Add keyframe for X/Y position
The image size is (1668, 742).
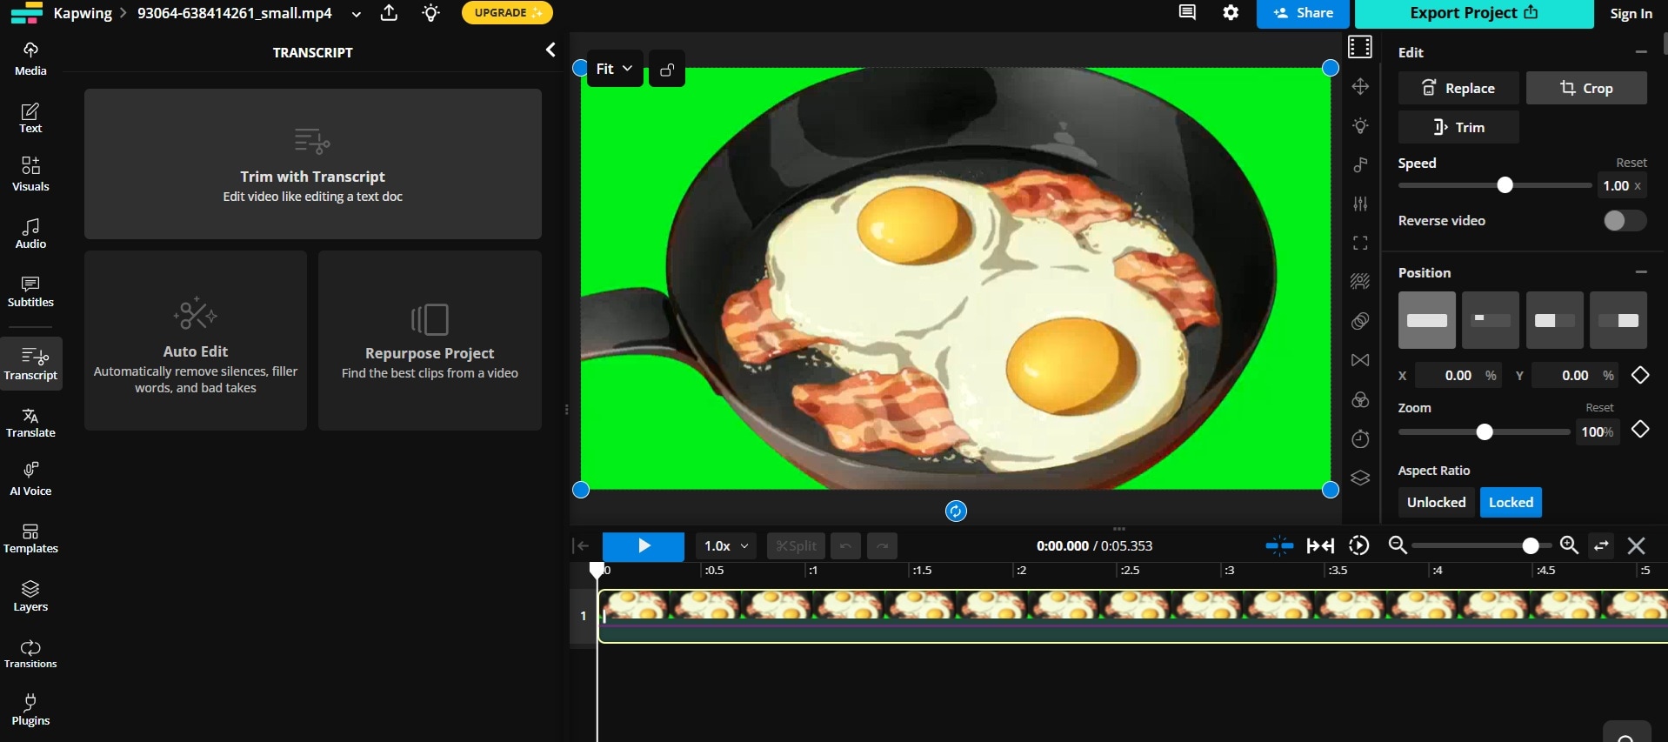tap(1640, 375)
